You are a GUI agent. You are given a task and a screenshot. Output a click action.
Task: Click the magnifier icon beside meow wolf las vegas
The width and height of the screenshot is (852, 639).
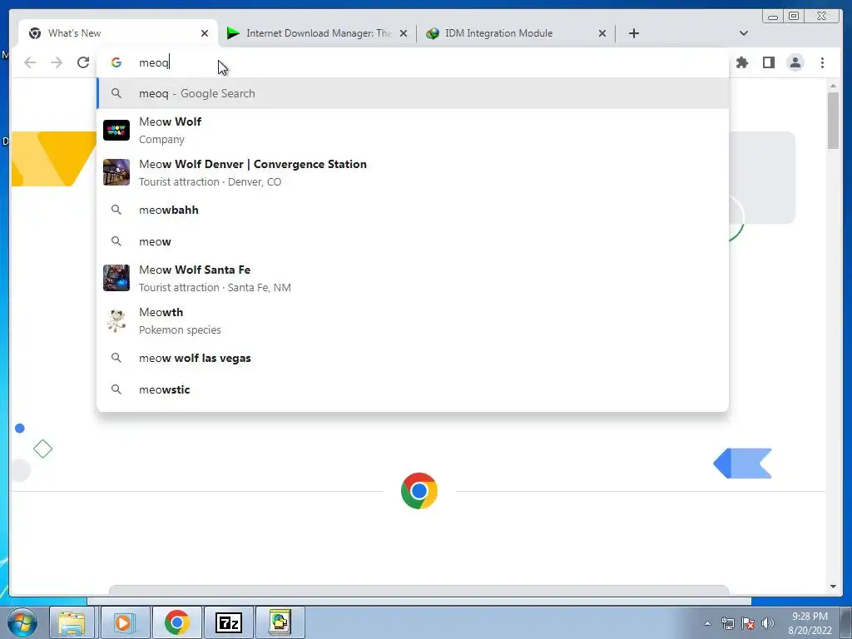pyautogui.click(x=116, y=358)
